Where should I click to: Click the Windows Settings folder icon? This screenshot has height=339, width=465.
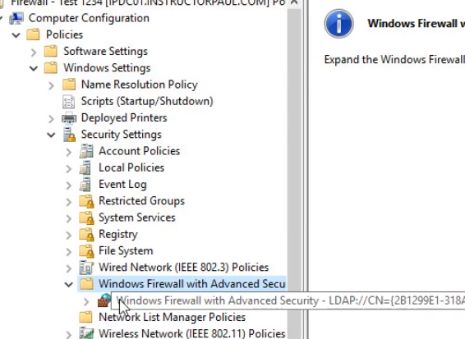pos(51,68)
